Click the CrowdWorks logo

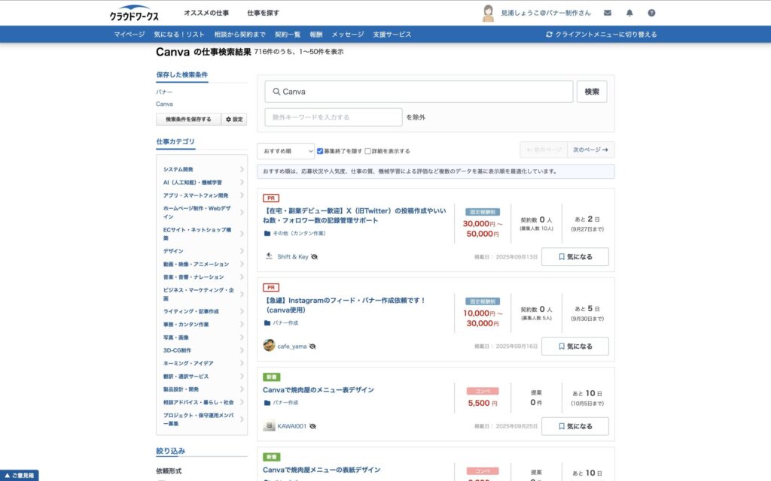(x=134, y=13)
